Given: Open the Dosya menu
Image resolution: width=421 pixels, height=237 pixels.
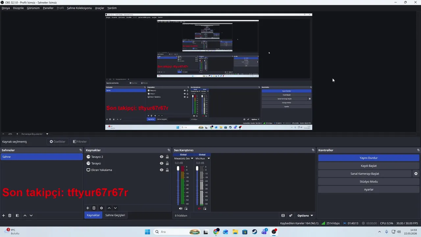Looking at the screenshot, I should coord(6,8).
